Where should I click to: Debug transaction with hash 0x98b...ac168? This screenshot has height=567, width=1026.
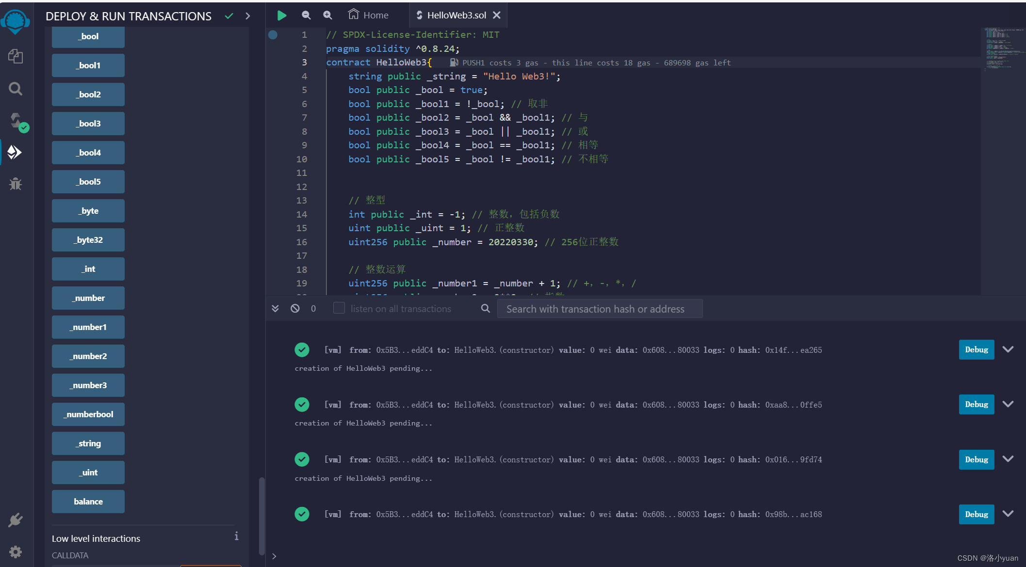[x=976, y=514]
